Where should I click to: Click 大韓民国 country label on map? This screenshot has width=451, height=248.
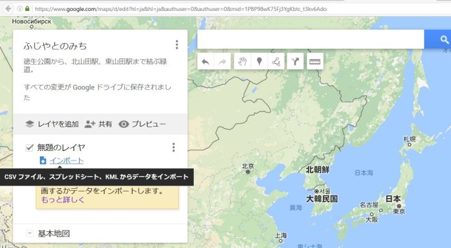(x=322, y=199)
